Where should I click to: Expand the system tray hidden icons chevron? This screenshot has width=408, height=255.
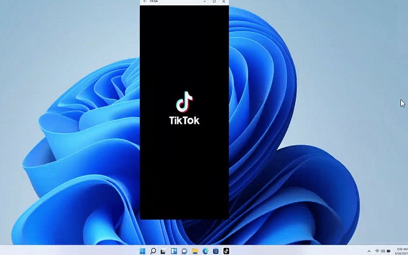tap(369, 251)
